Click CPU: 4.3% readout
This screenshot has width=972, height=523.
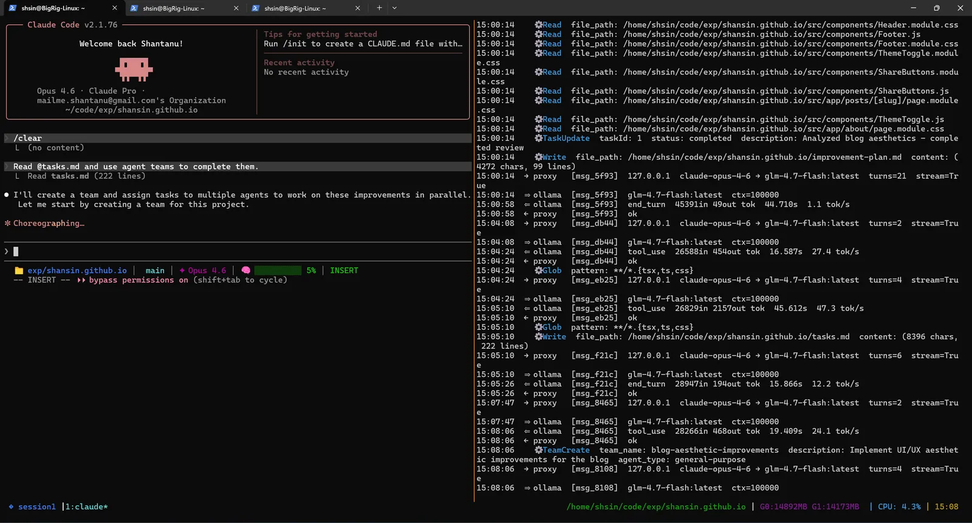point(899,507)
